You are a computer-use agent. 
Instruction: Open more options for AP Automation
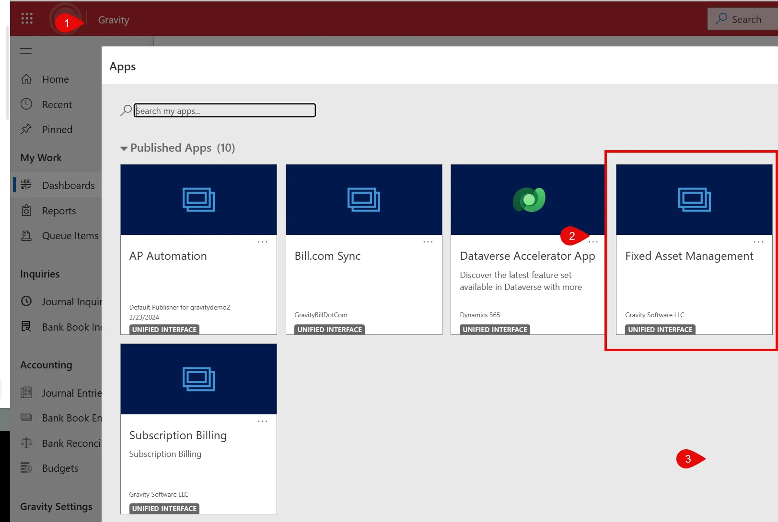[x=263, y=242]
